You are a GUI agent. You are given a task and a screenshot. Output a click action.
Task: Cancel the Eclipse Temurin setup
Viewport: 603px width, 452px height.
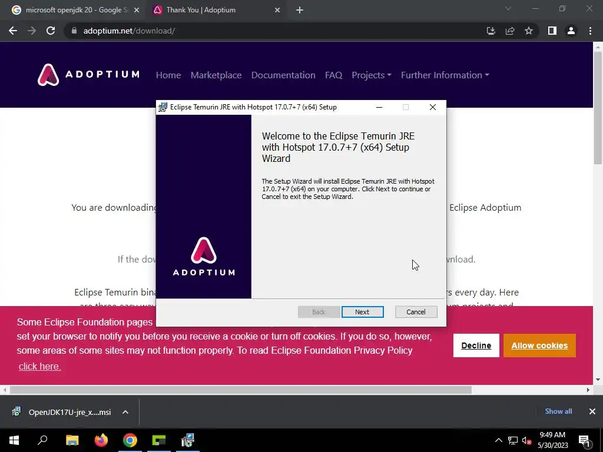tap(416, 312)
